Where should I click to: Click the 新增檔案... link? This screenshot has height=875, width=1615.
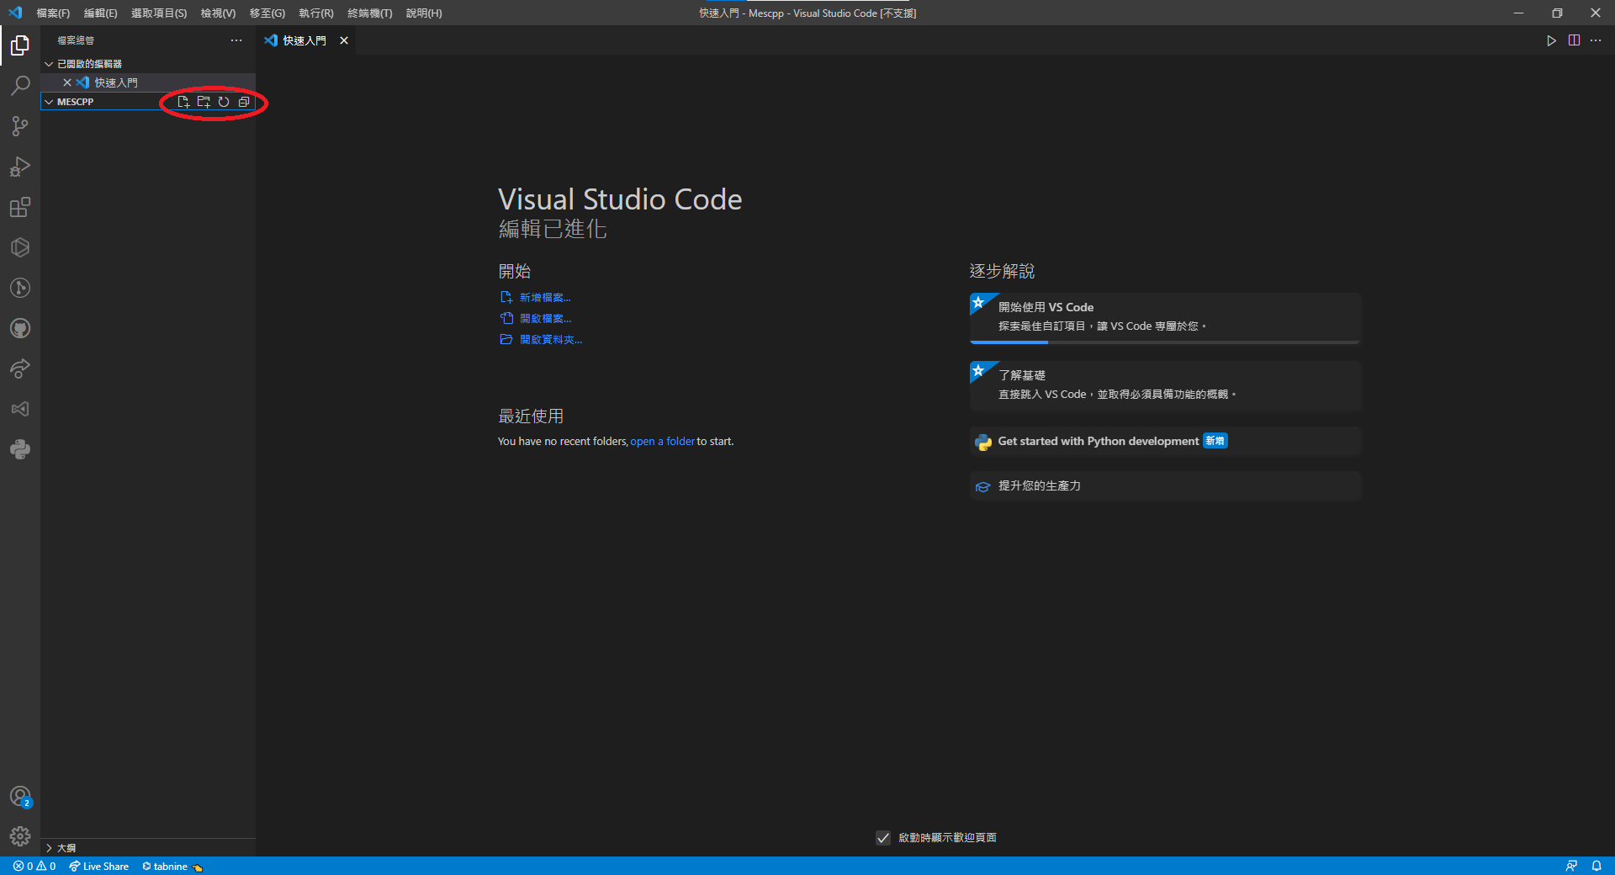coord(545,298)
